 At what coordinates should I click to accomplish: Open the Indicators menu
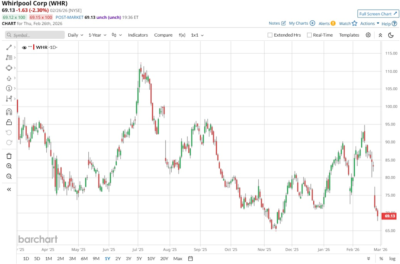click(x=137, y=35)
